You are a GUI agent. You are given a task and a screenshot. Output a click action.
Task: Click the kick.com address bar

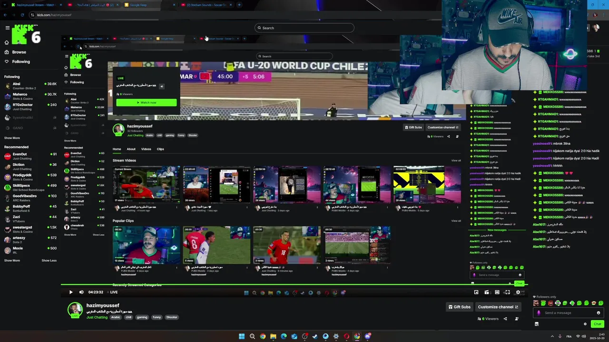pyautogui.click(x=304, y=15)
